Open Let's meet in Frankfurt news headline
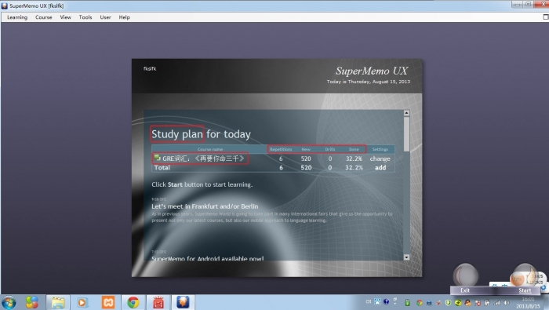 pyautogui.click(x=205, y=206)
